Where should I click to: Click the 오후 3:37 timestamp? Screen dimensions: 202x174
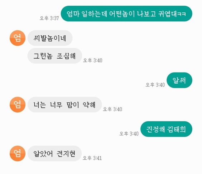tap(49, 18)
